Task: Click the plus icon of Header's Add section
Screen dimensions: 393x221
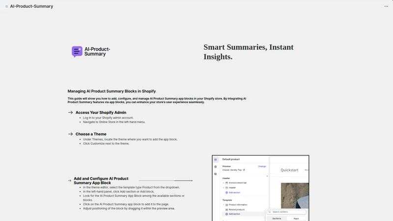Action: (226, 193)
